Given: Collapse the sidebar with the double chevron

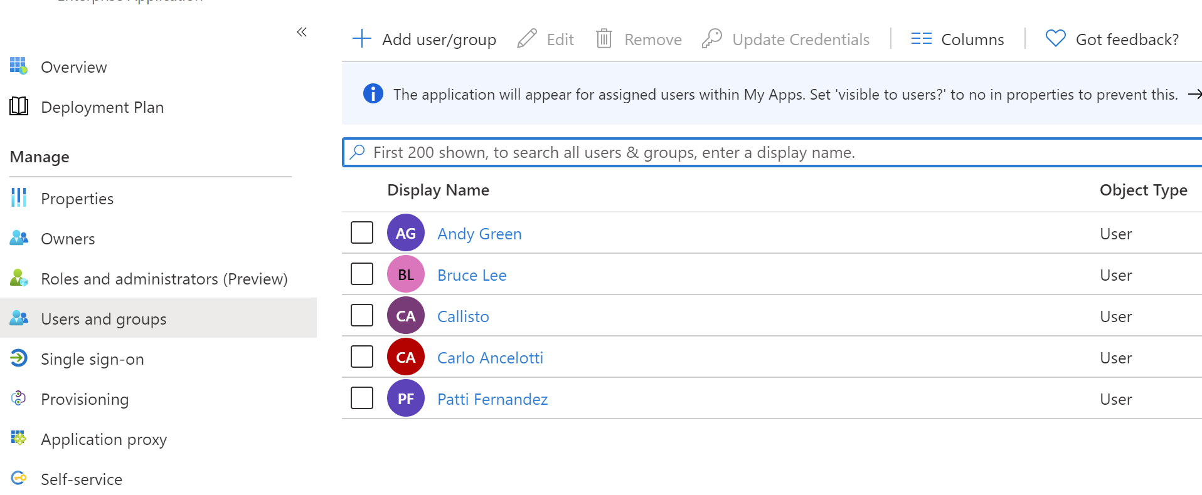Looking at the screenshot, I should 302,32.
